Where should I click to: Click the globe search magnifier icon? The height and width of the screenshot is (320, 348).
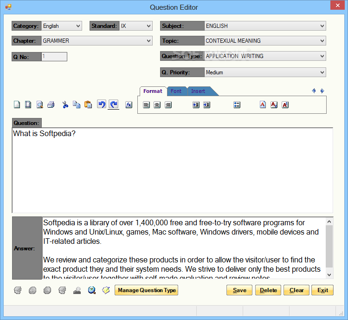pos(92,290)
